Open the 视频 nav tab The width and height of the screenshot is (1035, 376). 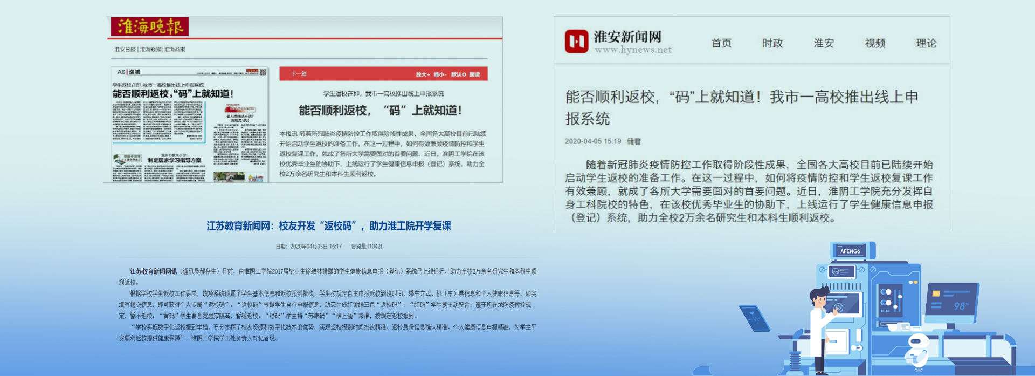click(875, 43)
